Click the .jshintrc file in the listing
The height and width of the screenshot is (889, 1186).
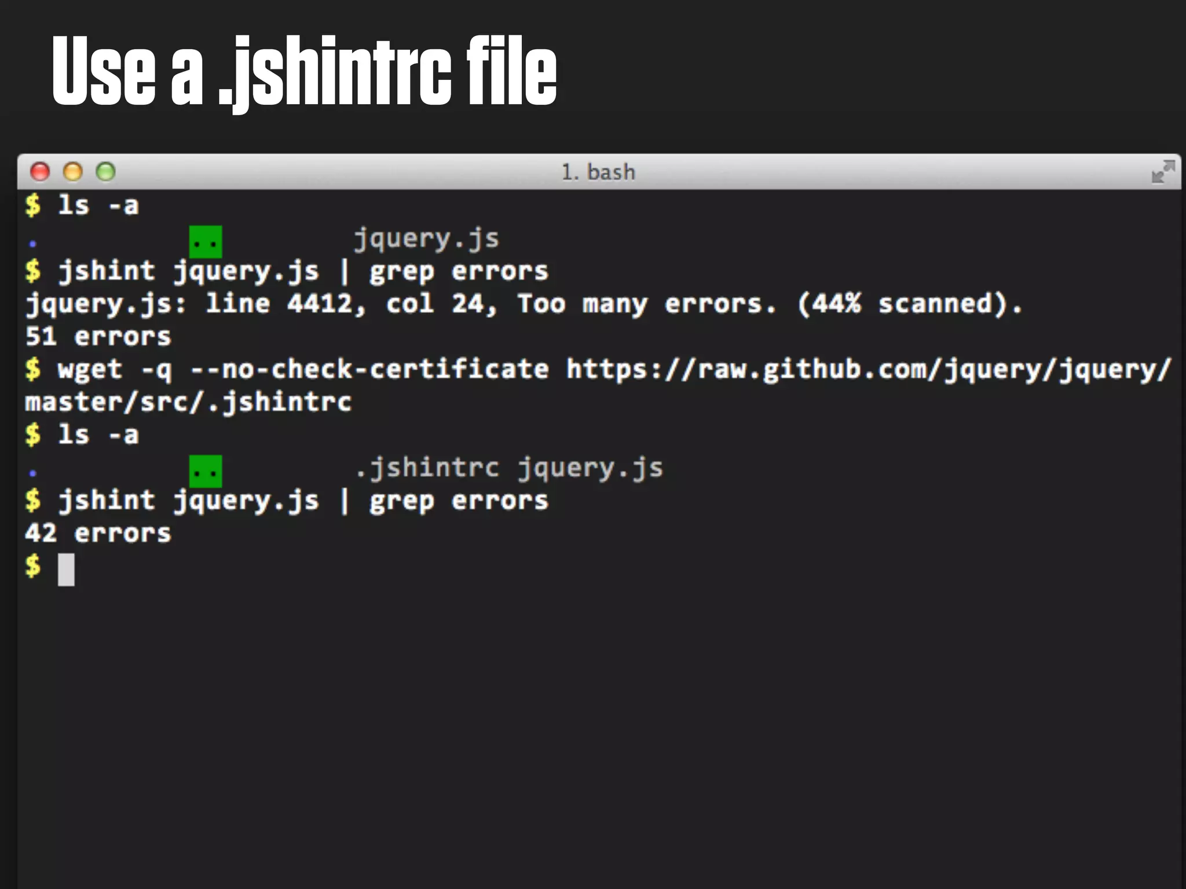pyautogui.click(x=427, y=468)
